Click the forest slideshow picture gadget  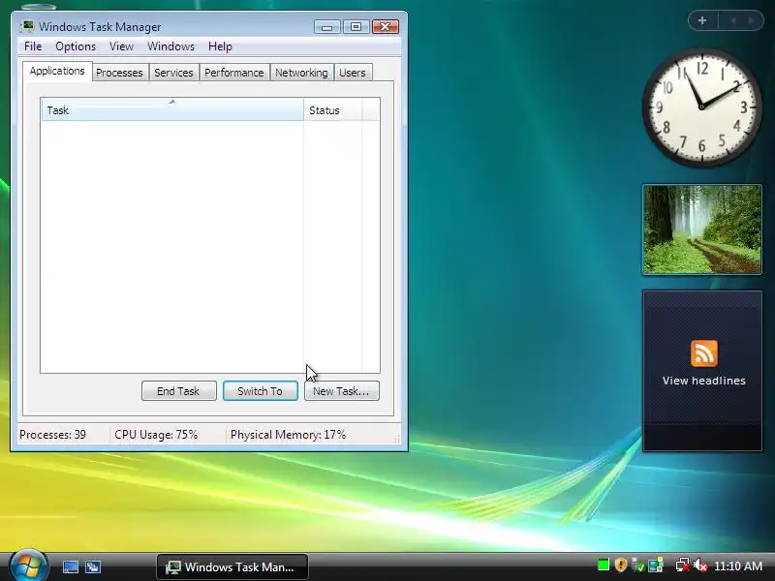point(701,229)
